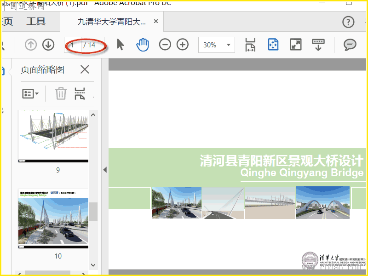This screenshot has height=276, width=368.
Task: Go to previous page with up arrow
Action: pos(31,45)
